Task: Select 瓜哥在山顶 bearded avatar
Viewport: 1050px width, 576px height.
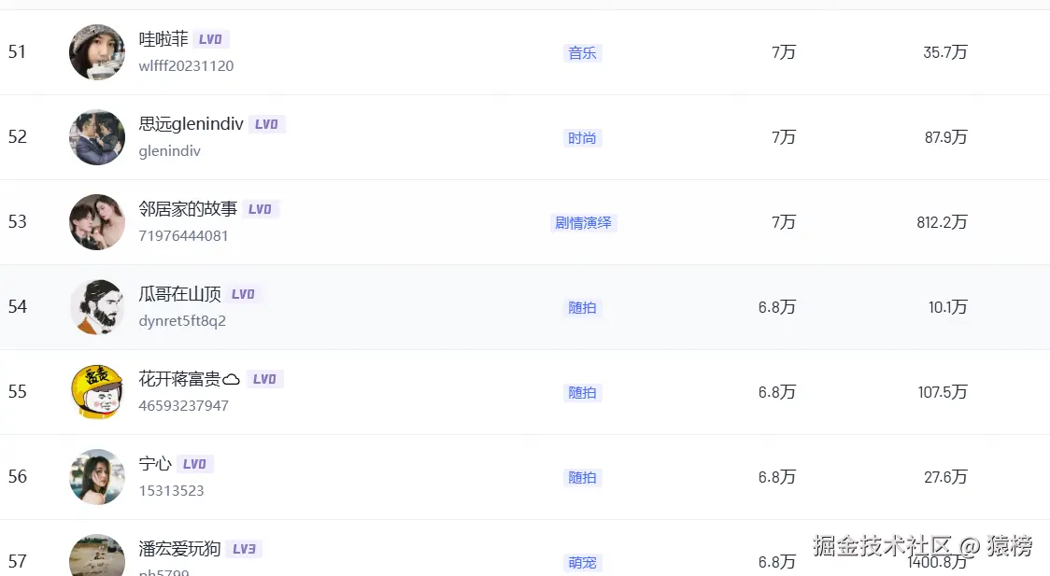Action: coord(97,307)
